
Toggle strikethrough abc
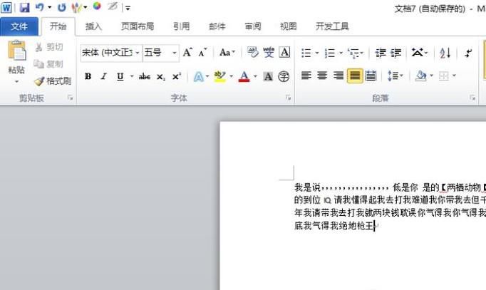[x=145, y=76]
